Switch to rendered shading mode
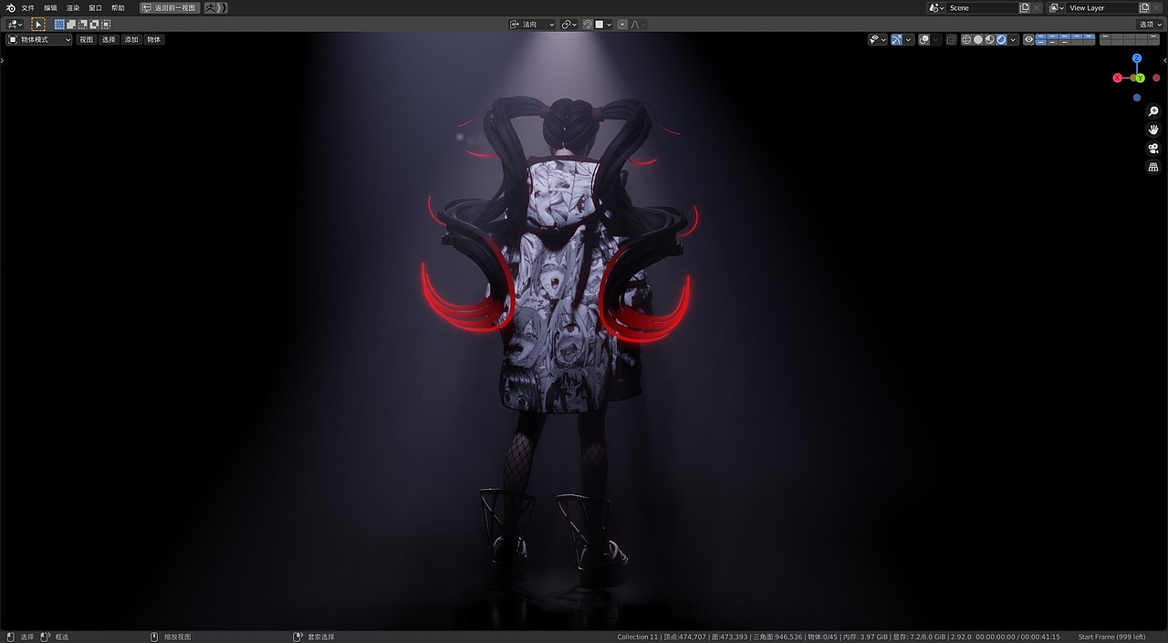Image resolution: width=1168 pixels, height=643 pixels. pos(1001,39)
